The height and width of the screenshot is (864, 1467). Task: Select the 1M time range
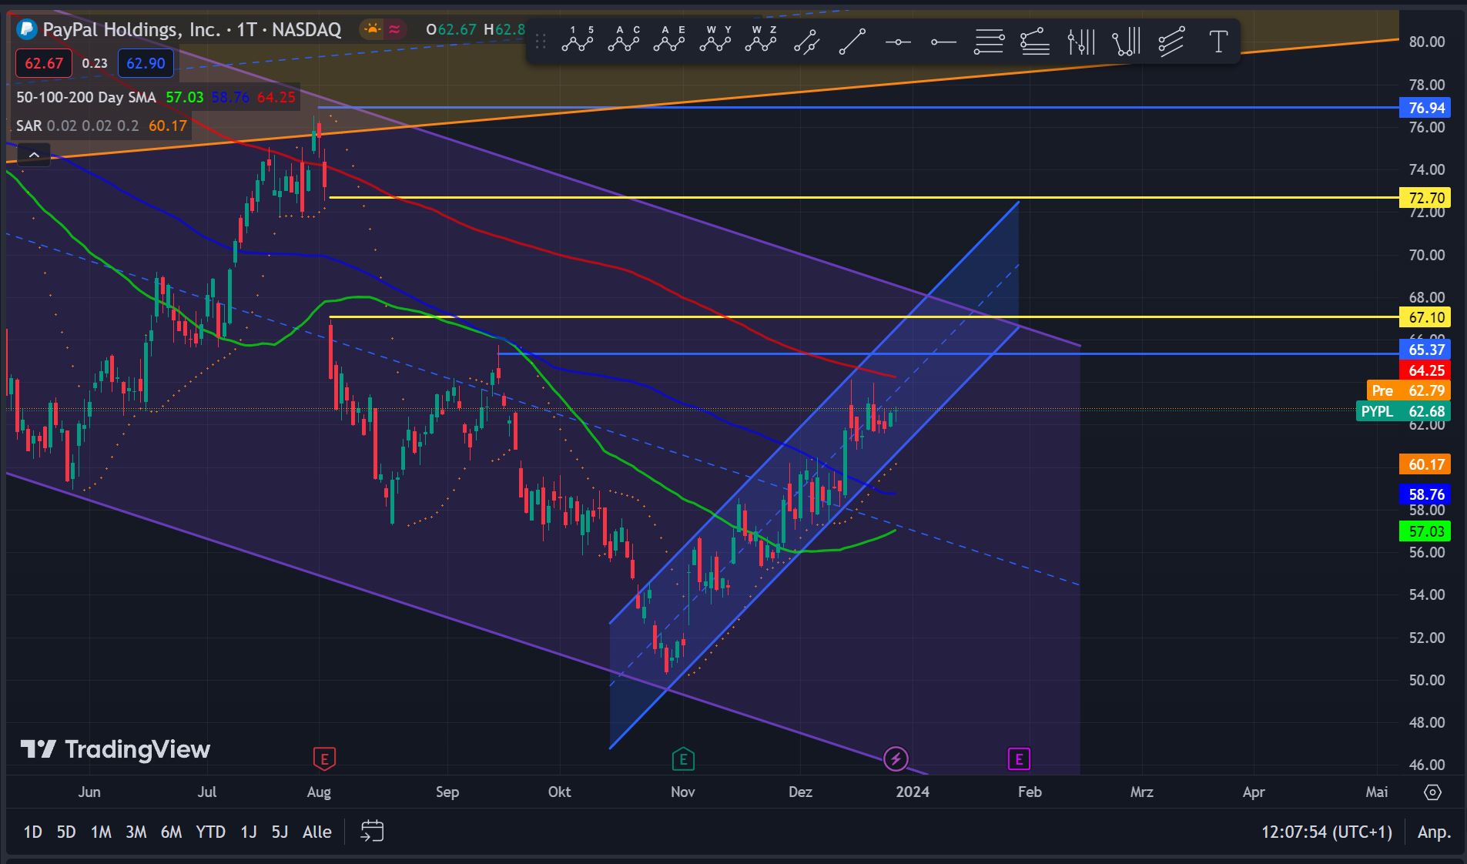tap(101, 832)
